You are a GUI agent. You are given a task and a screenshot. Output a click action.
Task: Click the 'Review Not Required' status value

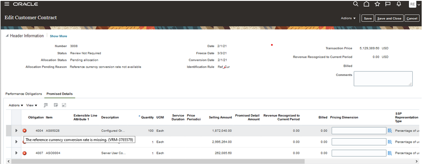coord(86,53)
